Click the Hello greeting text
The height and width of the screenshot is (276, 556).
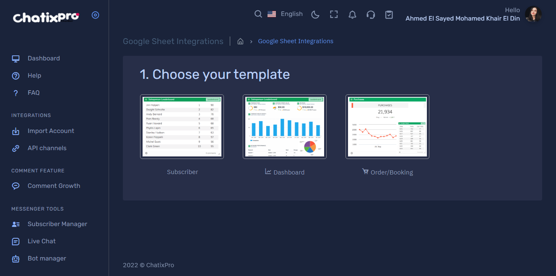click(512, 10)
